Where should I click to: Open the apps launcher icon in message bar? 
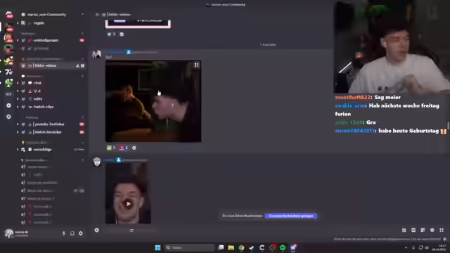click(x=442, y=230)
